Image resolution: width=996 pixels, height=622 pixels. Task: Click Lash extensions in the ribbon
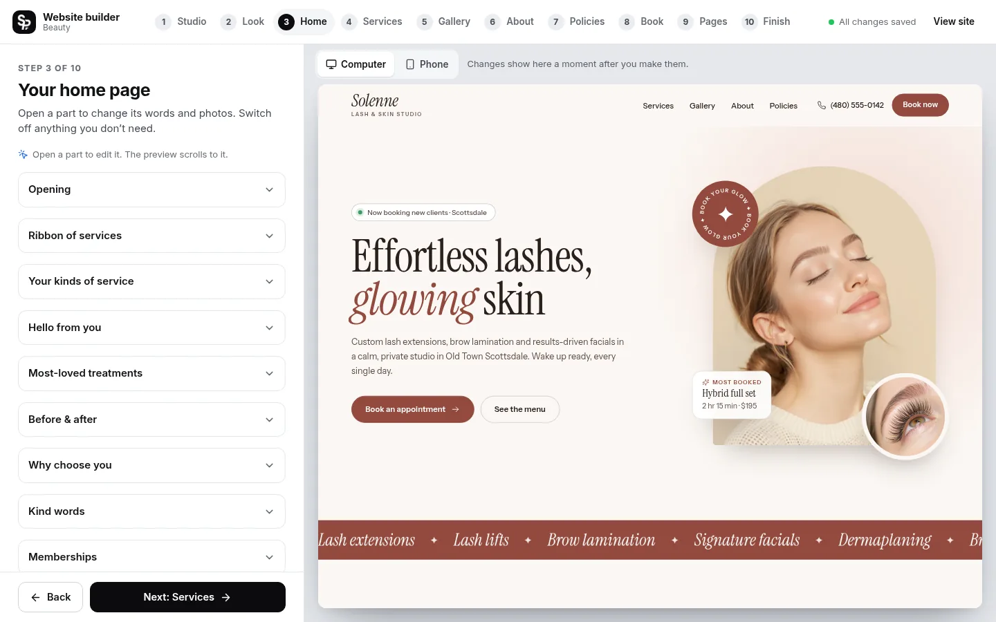click(367, 540)
